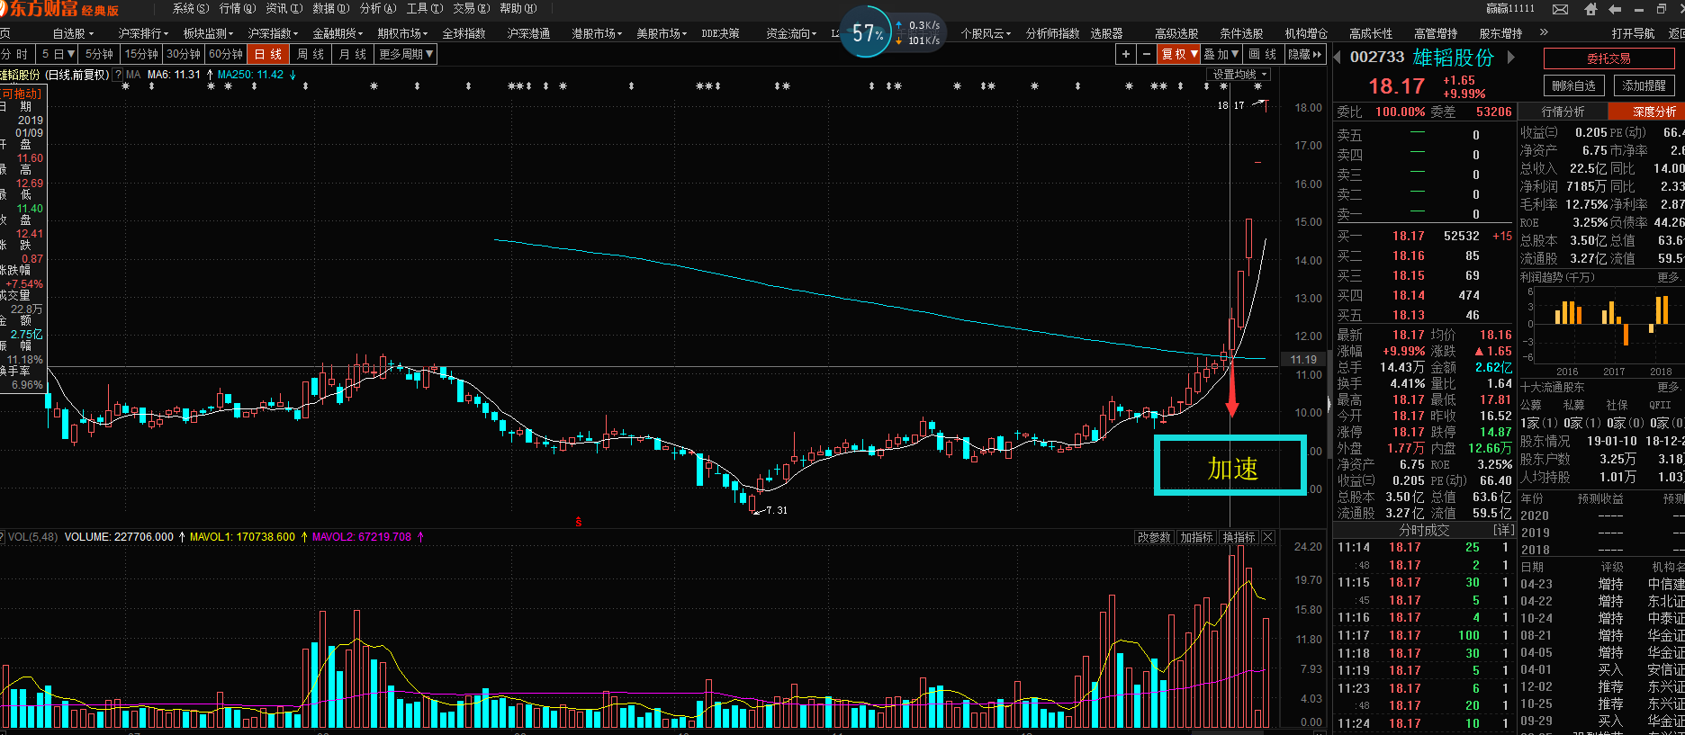The height and width of the screenshot is (735, 1685).
Task: Expand the 个股风云 menu
Action: click(x=986, y=33)
